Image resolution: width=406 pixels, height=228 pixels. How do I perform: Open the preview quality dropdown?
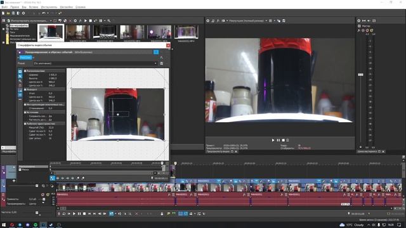coord(266,21)
